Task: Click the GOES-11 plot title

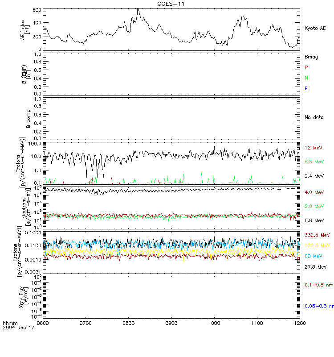Action: coord(171,4)
